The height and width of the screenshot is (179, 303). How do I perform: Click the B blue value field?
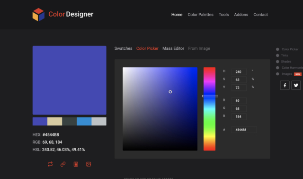(x=239, y=116)
